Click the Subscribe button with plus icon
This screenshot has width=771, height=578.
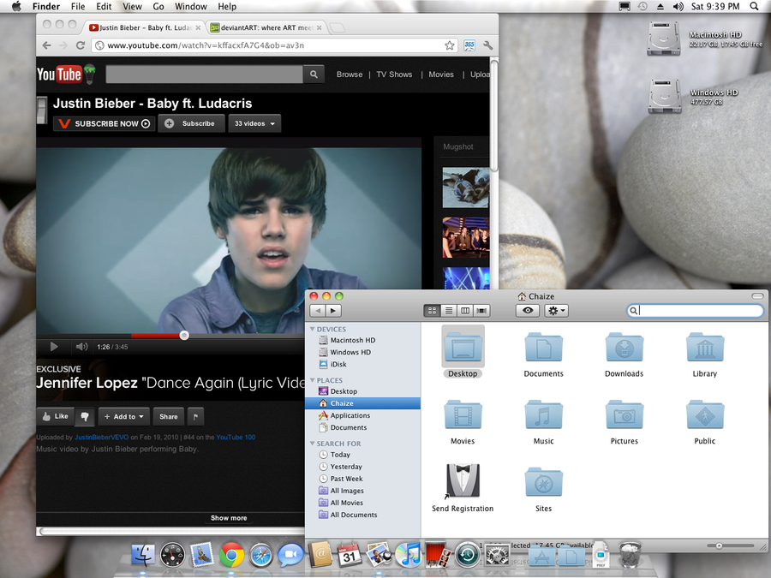pos(191,123)
